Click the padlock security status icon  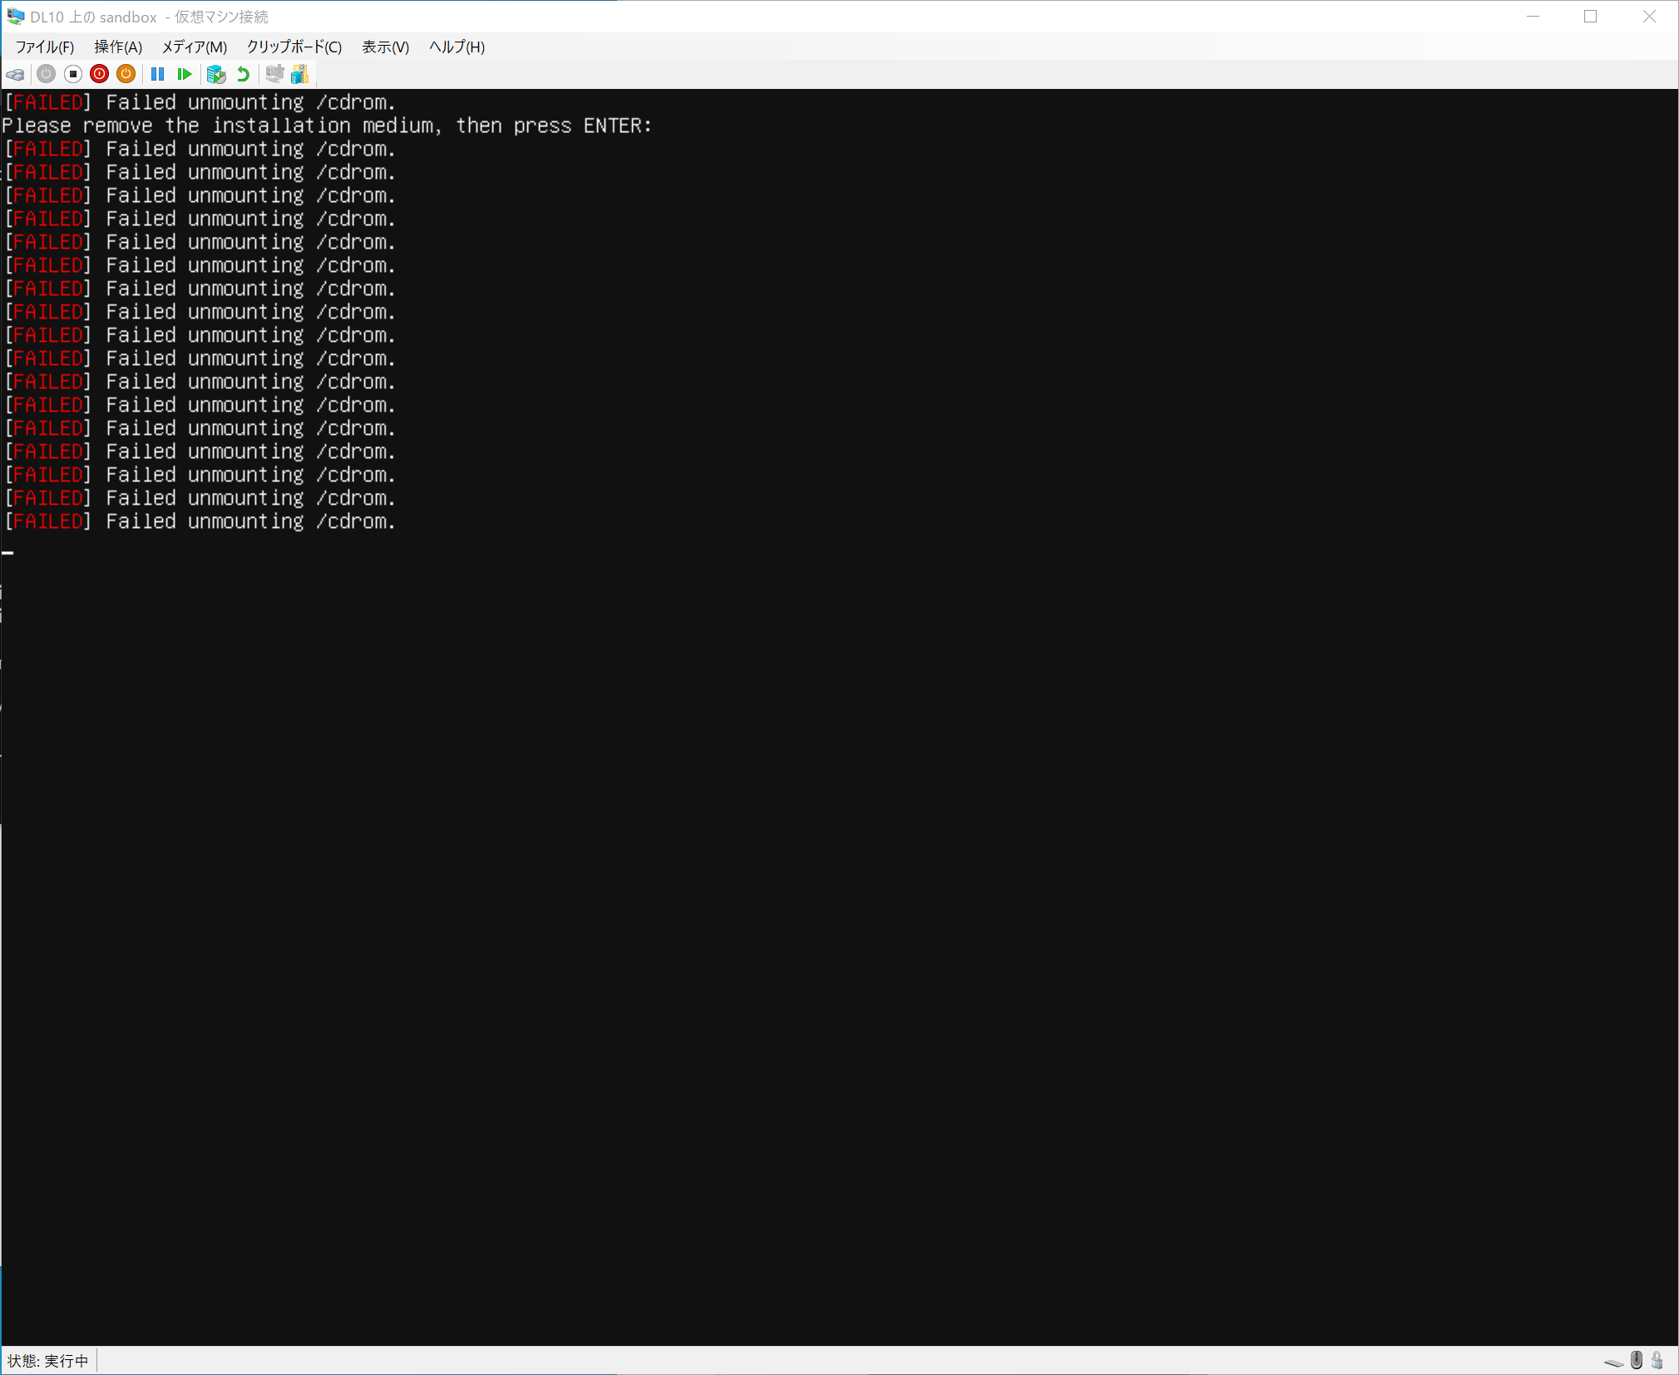pos(1657,1360)
